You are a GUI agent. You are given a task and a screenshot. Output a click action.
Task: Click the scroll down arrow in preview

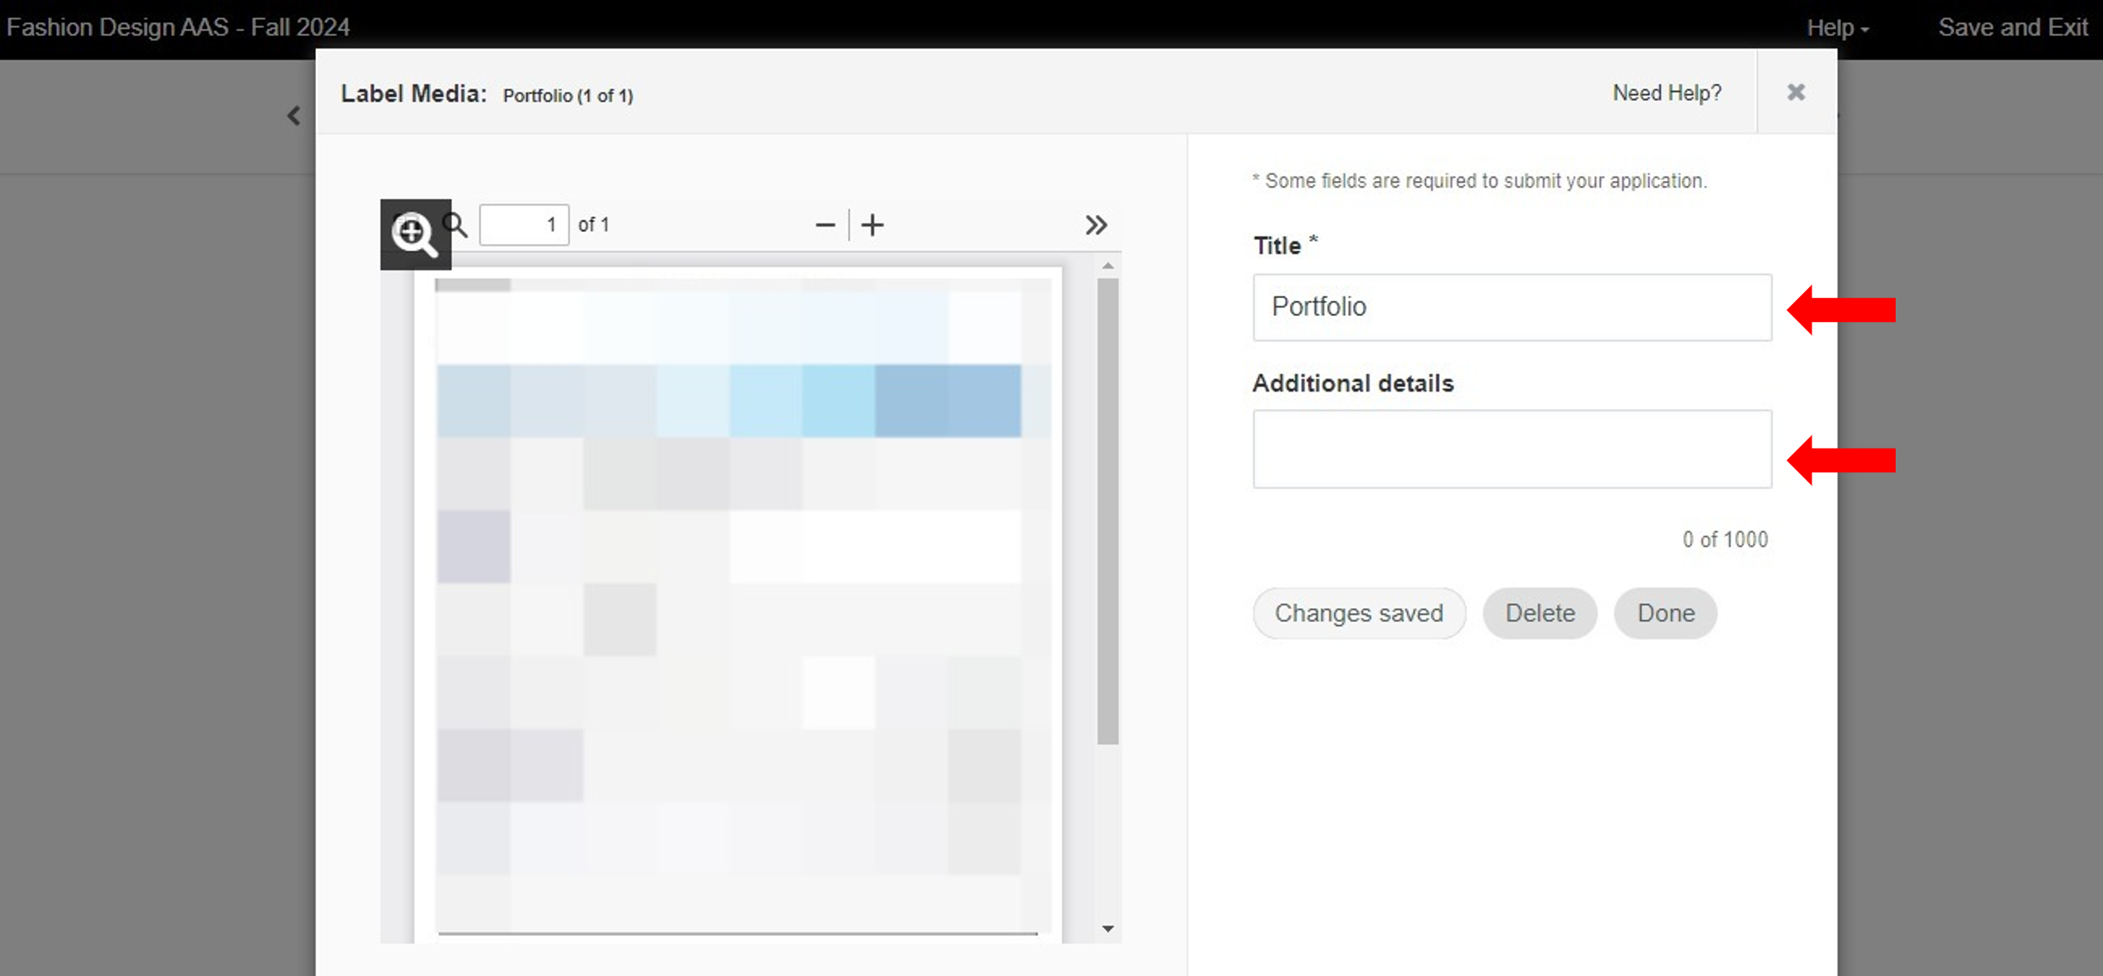pos(1107,928)
